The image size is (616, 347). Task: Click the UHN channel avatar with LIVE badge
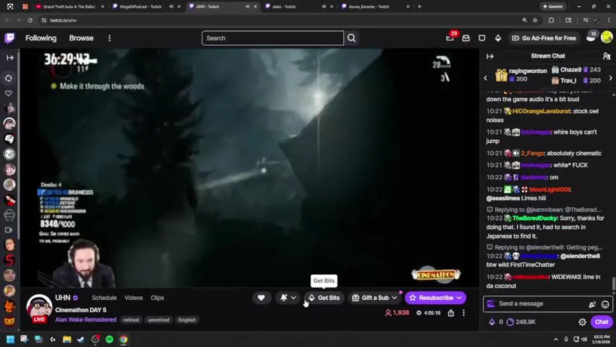[x=39, y=308]
